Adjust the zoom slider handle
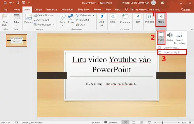Viewport: 194px width, 124px height. pos(163,123)
